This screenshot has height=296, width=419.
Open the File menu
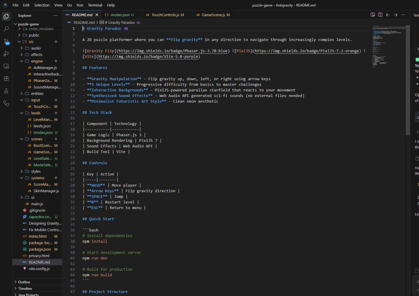coord(16,5)
